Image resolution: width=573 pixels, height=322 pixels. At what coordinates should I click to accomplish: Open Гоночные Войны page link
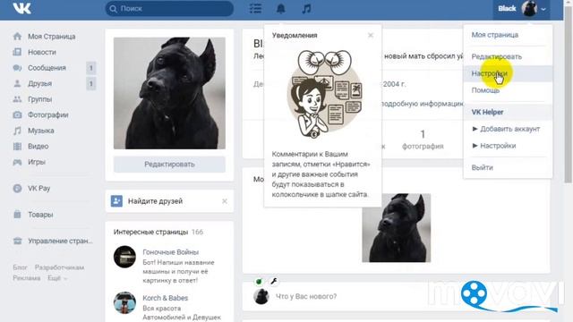click(171, 252)
